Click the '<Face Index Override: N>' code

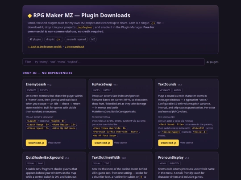pyautogui.click(x=109, y=128)
